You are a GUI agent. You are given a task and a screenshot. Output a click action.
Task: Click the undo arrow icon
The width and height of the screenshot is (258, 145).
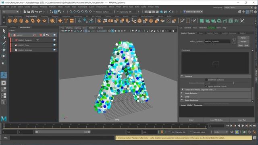(x=36, y=12)
